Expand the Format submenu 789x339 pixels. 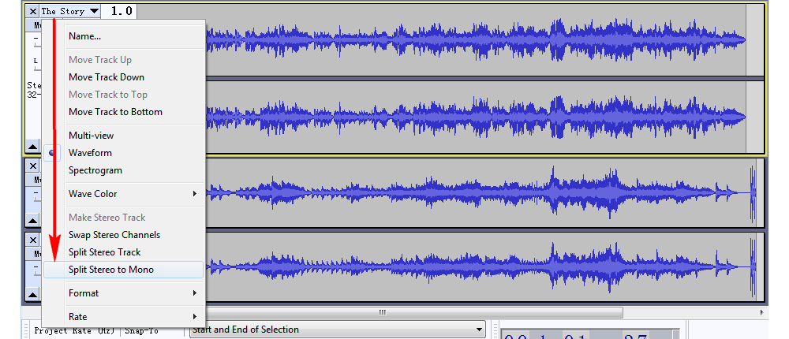(x=123, y=293)
